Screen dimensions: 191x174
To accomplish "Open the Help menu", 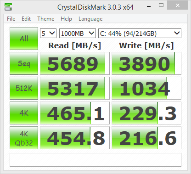I will 66,19.
